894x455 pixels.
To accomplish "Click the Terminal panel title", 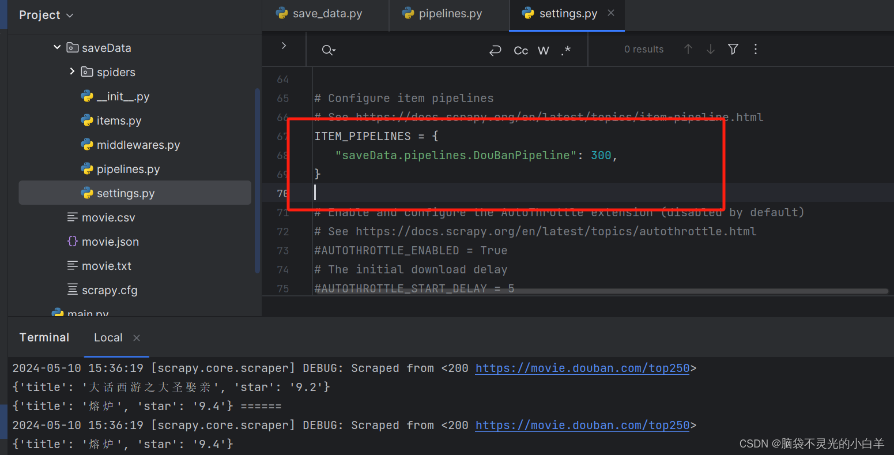I will tap(44, 337).
